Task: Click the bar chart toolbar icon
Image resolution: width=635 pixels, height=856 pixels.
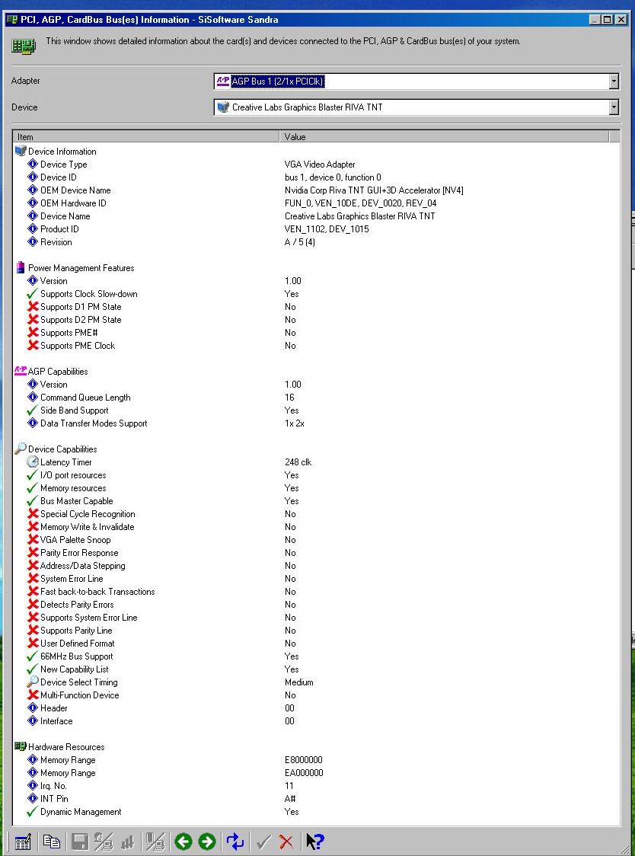Action: point(128,842)
